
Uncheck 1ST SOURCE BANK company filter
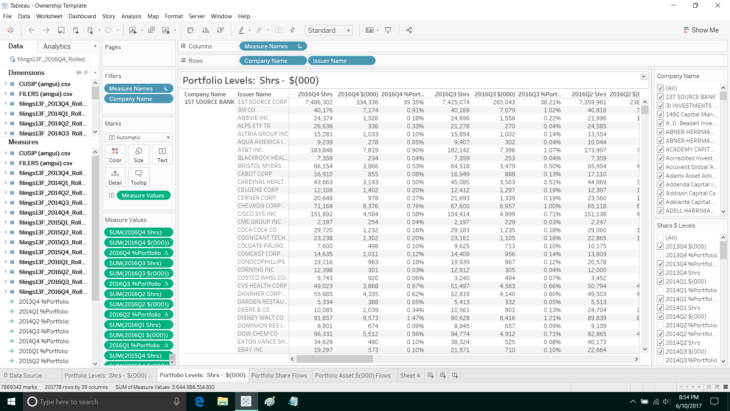(660, 97)
